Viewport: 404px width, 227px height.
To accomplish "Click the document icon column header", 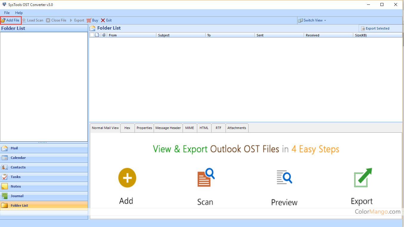I will 97,35.
